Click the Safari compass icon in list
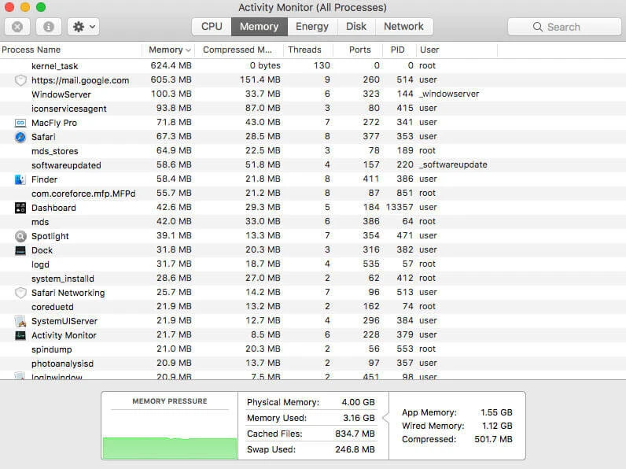The image size is (626, 469). click(x=20, y=137)
